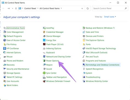Image resolution: width=130 pixels, height=100 pixels.
Task: Click the Device Manager icon
Action: pyautogui.click(x=44, y=36)
